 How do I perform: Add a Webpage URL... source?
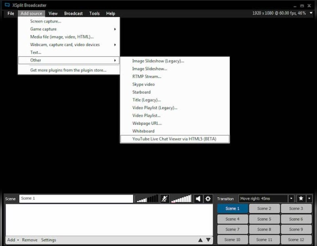click(175, 123)
